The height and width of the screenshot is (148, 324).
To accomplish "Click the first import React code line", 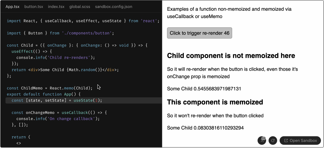I will tap(83, 21).
